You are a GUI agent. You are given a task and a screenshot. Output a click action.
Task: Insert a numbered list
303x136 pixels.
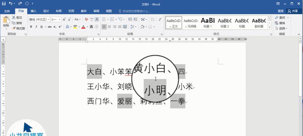click(x=112, y=19)
